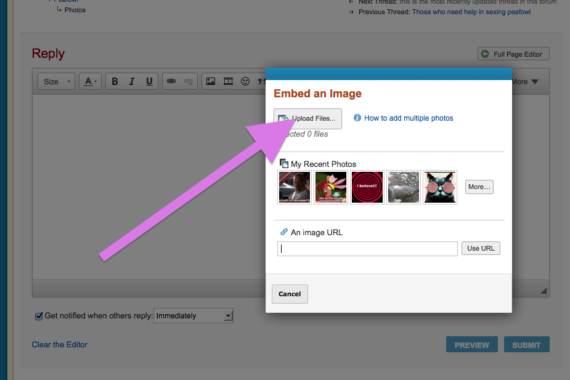Click the insert image toolbar icon
Screen dimensions: 570x380
(x=211, y=81)
